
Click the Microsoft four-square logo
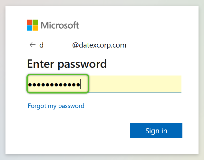[x=32, y=25]
